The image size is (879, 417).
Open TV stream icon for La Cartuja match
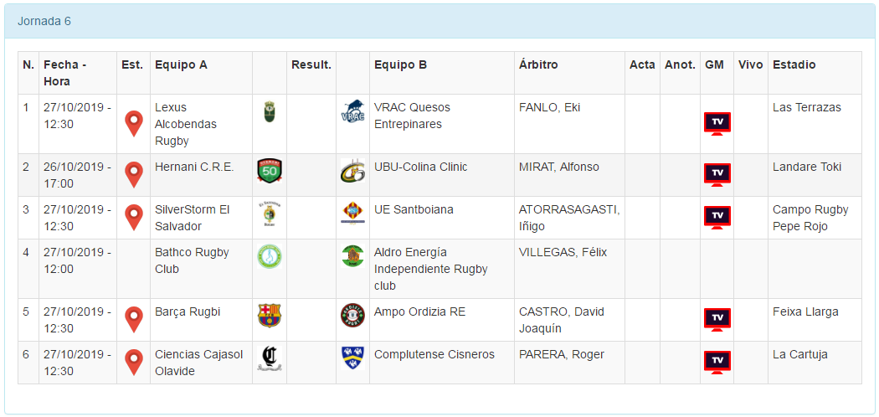(x=717, y=362)
